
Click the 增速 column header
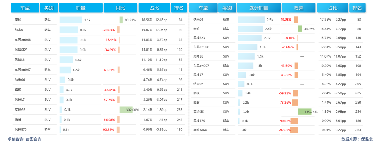[x=298, y=8]
